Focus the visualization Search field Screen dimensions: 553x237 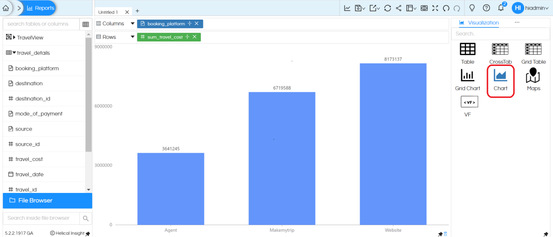pyautogui.click(x=500, y=34)
